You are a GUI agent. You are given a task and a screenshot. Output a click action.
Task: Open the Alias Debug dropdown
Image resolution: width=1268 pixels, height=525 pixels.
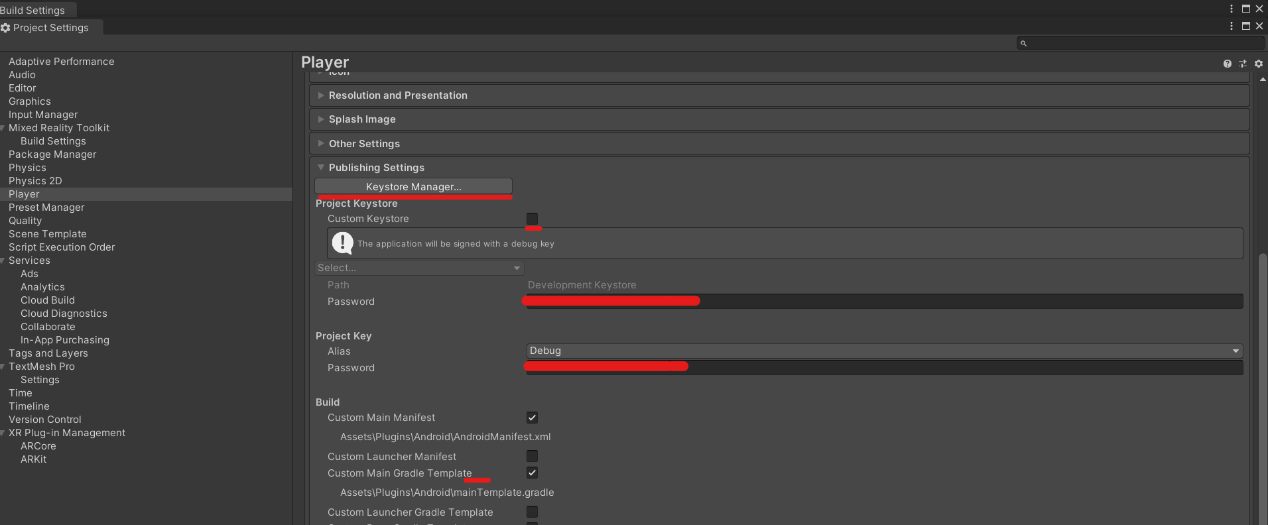pyautogui.click(x=885, y=351)
